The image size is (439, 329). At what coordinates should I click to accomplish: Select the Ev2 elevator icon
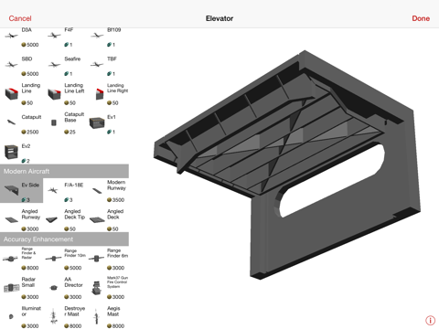point(11,152)
